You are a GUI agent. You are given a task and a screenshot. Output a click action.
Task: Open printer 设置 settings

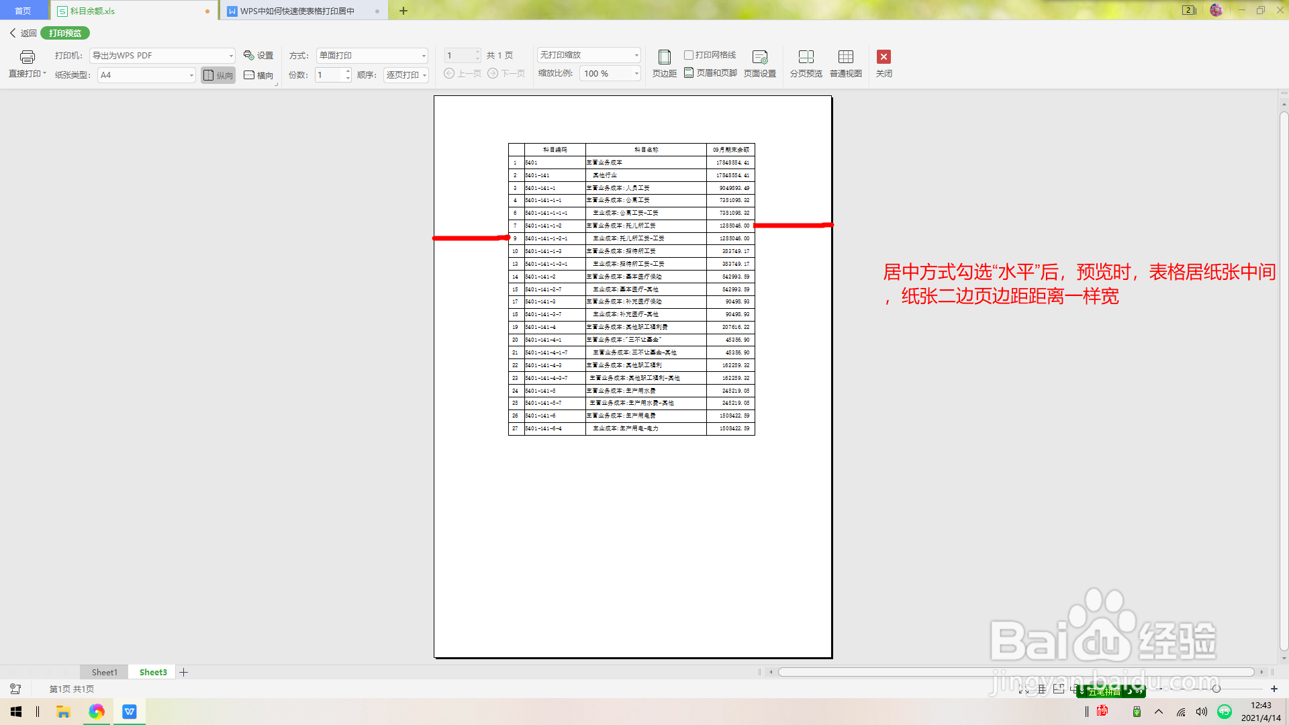258,55
